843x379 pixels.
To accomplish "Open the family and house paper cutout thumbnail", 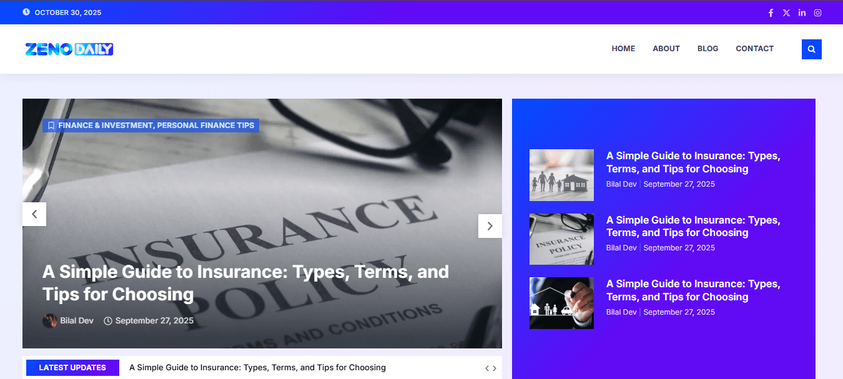I will pos(561,175).
